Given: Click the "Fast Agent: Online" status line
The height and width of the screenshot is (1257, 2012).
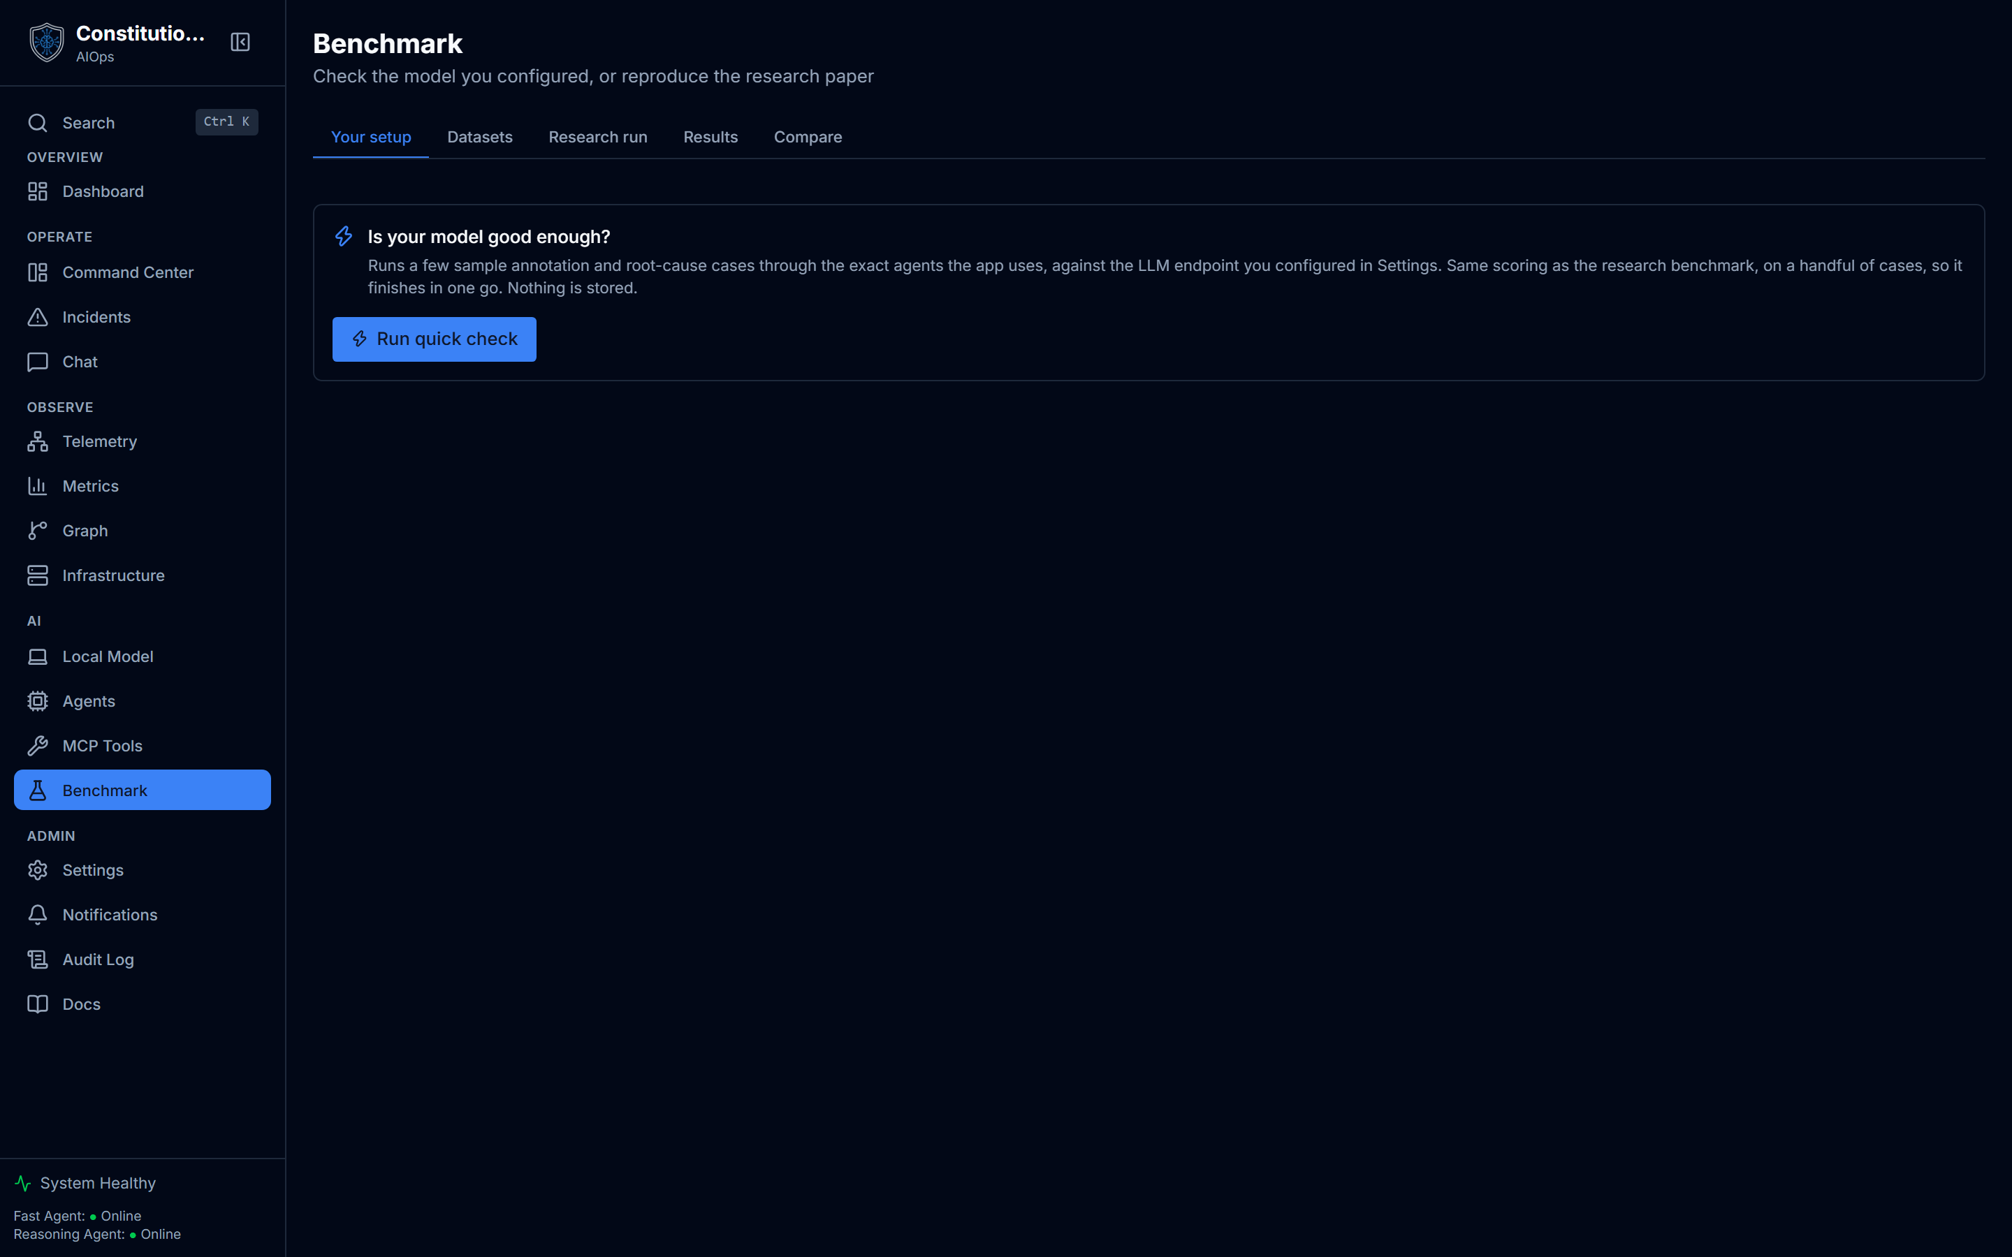Looking at the screenshot, I should pyautogui.click(x=78, y=1216).
